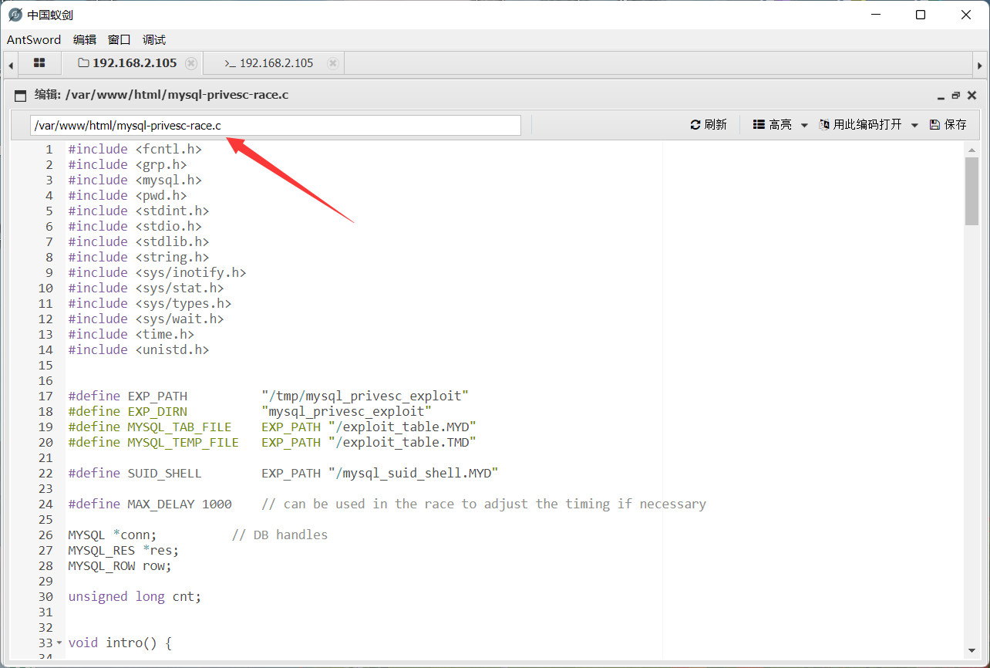Open the 用此编码打开 encoding dropdown
Image resolution: width=990 pixels, height=668 pixels.
[869, 125]
